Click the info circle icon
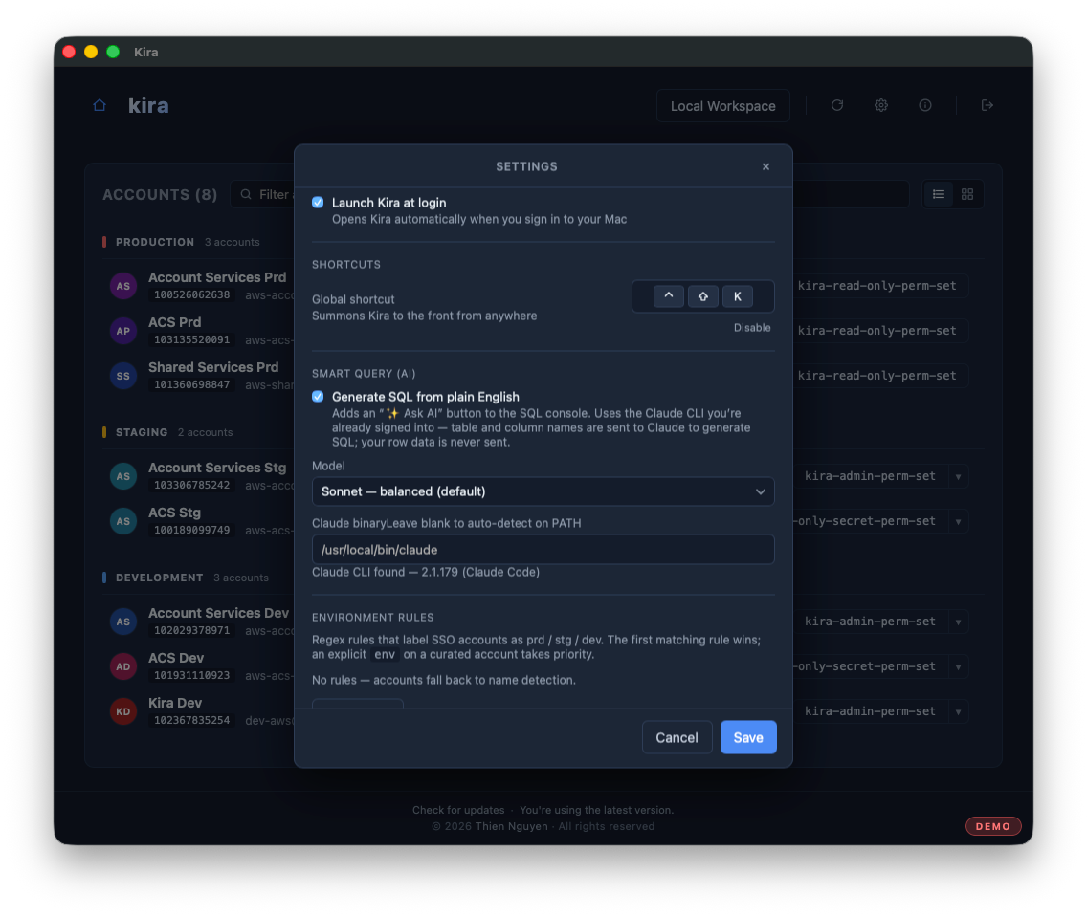This screenshot has width=1087, height=916. pyautogui.click(x=924, y=105)
